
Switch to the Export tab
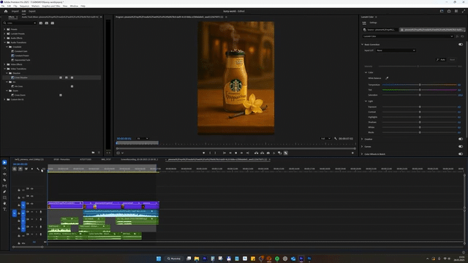[x=32, y=12]
